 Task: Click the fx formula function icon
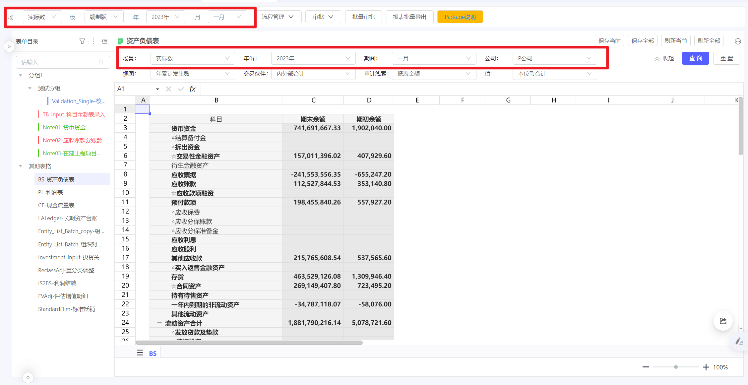pos(192,89)
